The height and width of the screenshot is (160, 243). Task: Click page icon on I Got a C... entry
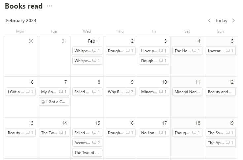43,102
